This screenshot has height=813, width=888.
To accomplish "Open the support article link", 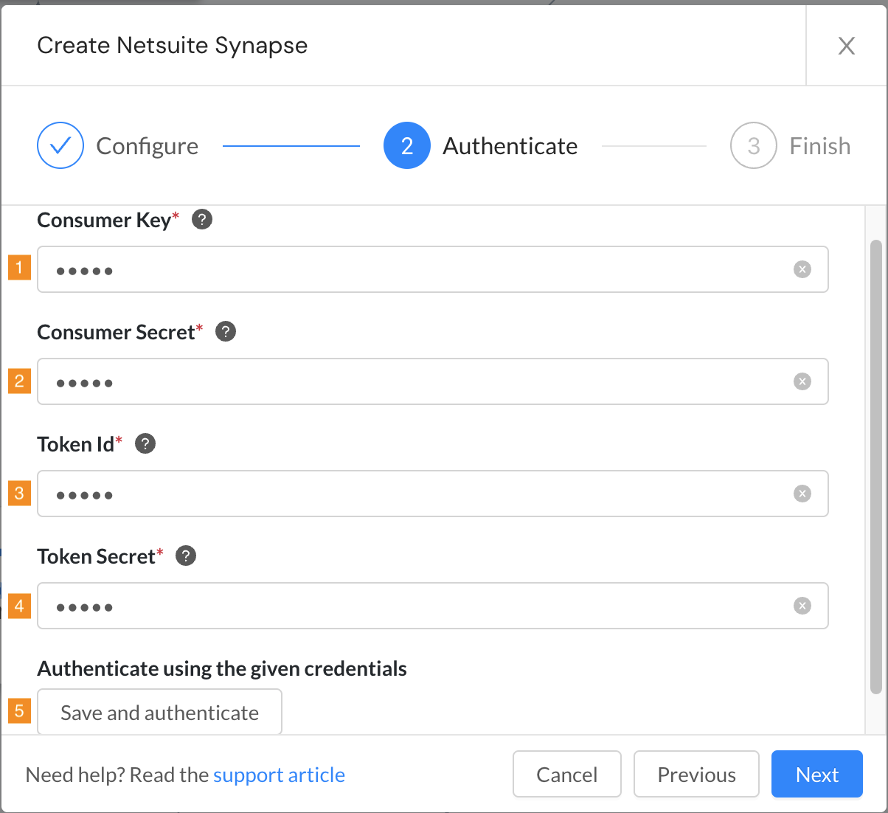I will tap(279, 775).
